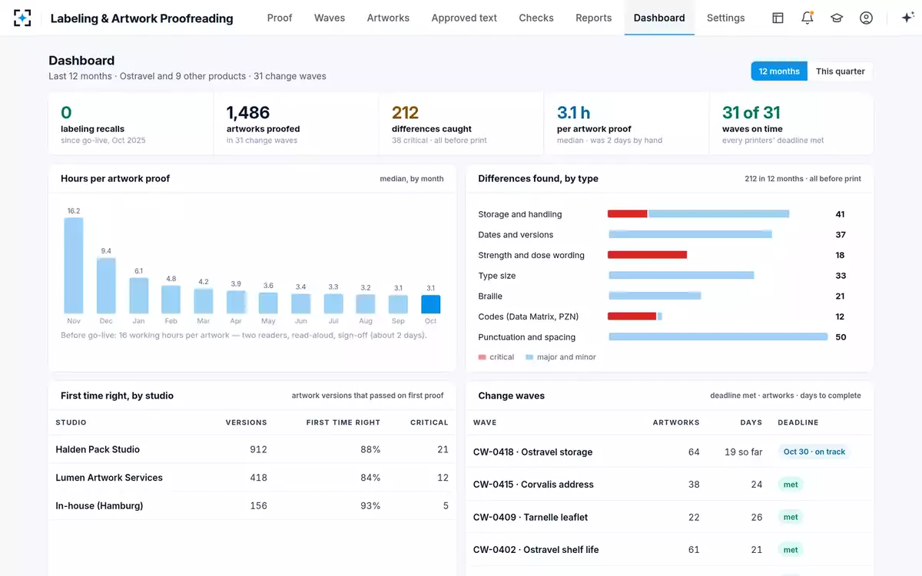Image resolution: width=922 pixels, height=576 pixels.
Task: Launch the sparkle AI assistant
Action: (907, 18)
